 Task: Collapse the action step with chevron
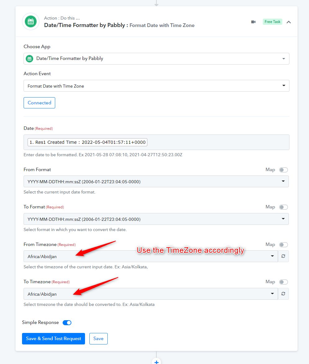click(x=289, y=22)
